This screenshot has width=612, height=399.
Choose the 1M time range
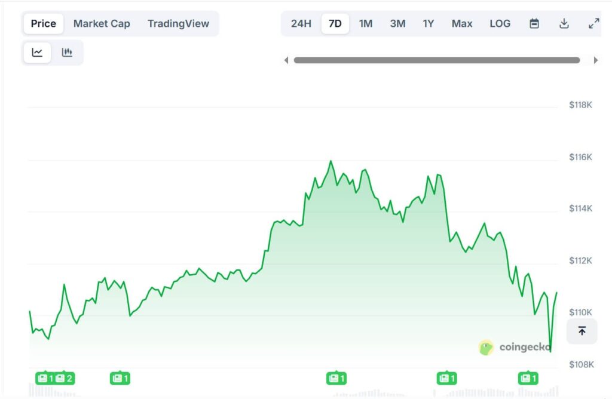366,24
